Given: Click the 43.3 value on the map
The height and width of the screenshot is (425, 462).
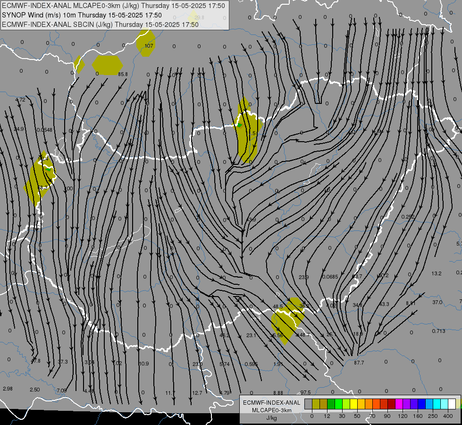Looking at the screenshot, I should click(x=384, y=304).
